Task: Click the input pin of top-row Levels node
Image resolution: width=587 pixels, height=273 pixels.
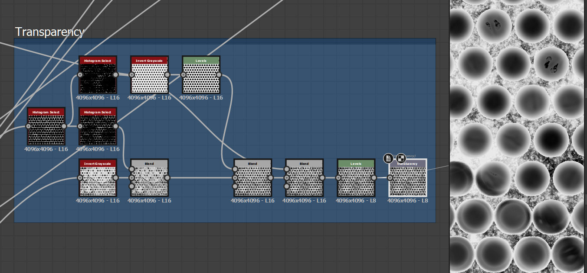Action: click(x=184, y=75)
